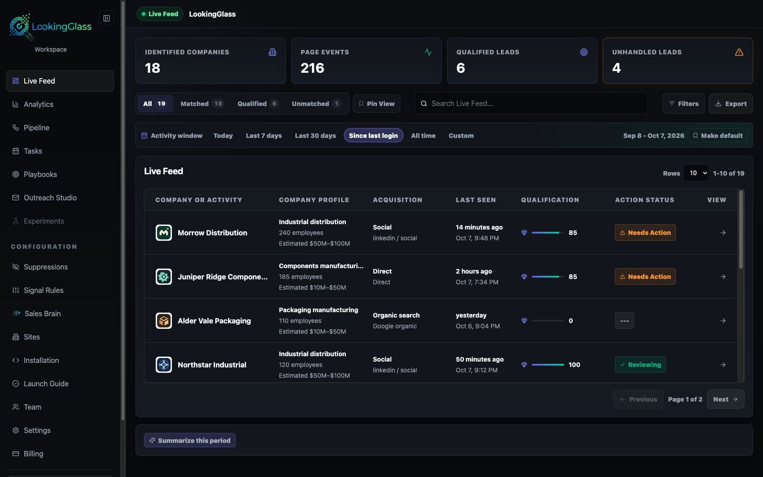Click the Live Feed table scrollbar
Image resolution: width=763 pixels, height=477 pixels.
click(x=741, y=229)
